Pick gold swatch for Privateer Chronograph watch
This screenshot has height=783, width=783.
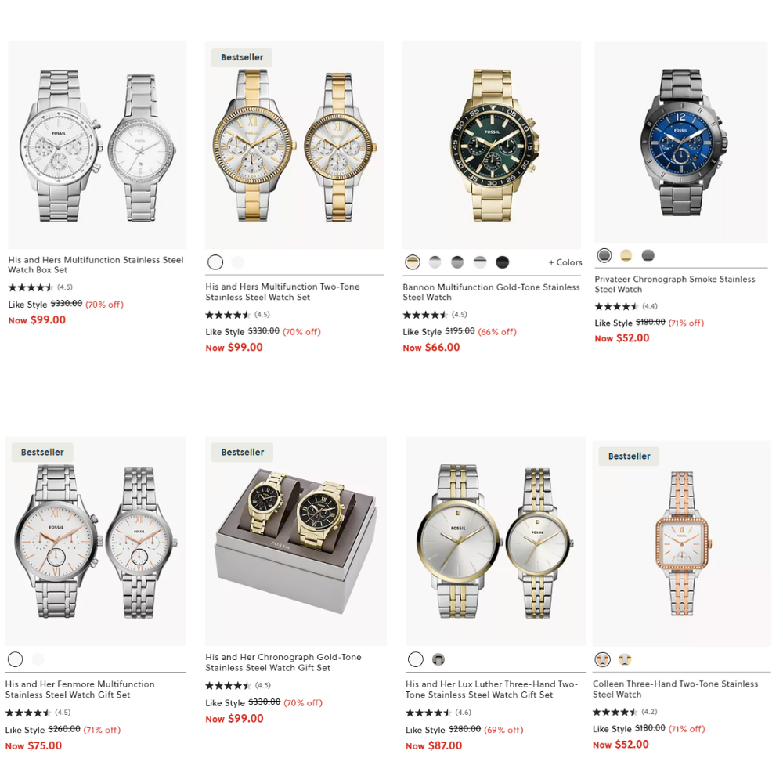click(626, 256)
